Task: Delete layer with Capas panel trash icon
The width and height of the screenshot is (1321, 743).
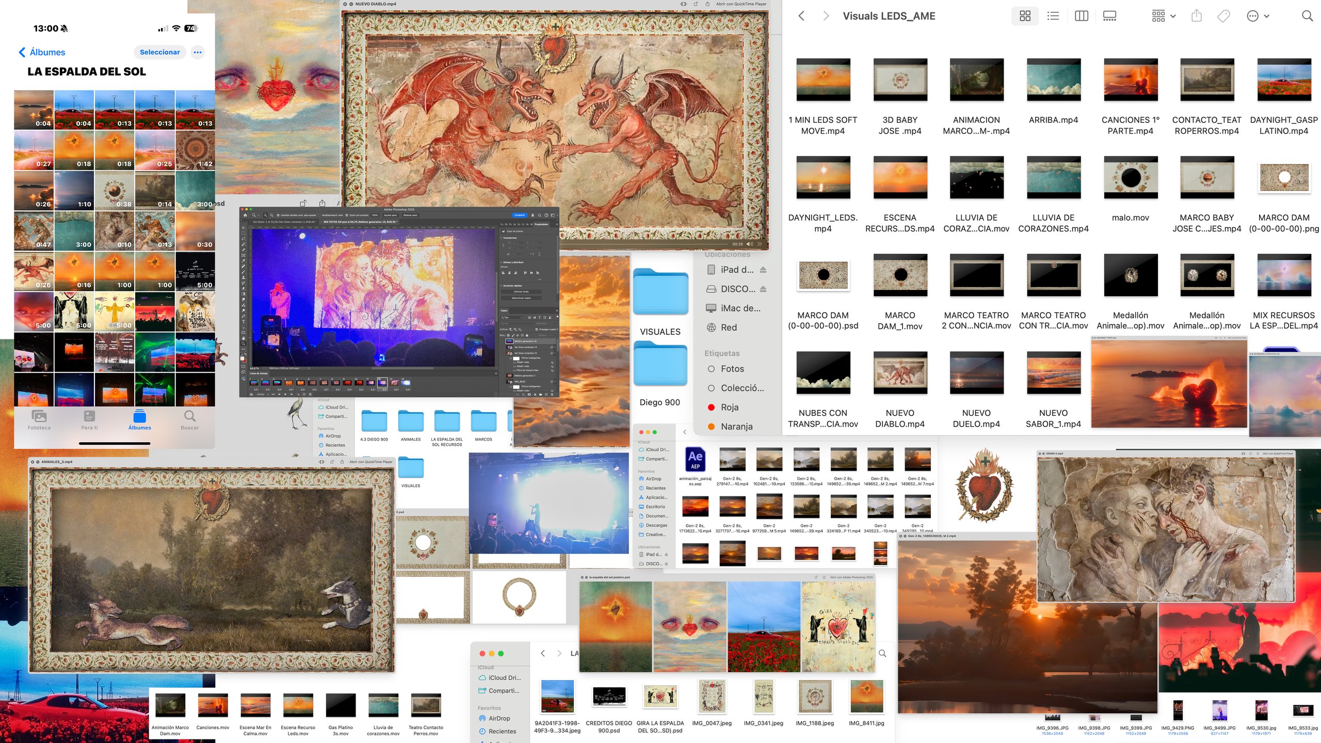Action: tap(552, 394)
